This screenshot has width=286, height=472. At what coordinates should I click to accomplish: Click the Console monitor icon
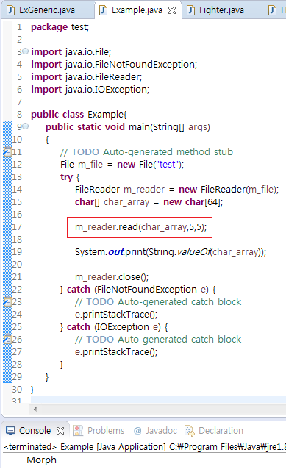pyautogui.click(x=10, y=431)
